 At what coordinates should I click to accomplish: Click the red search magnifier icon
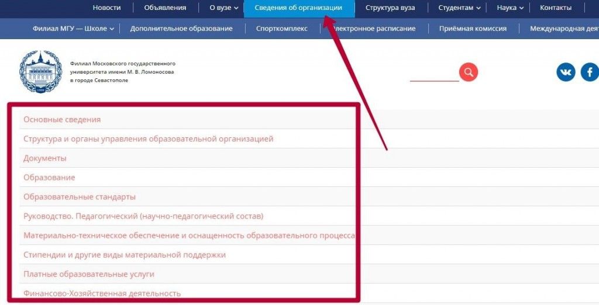coord(468,72)
